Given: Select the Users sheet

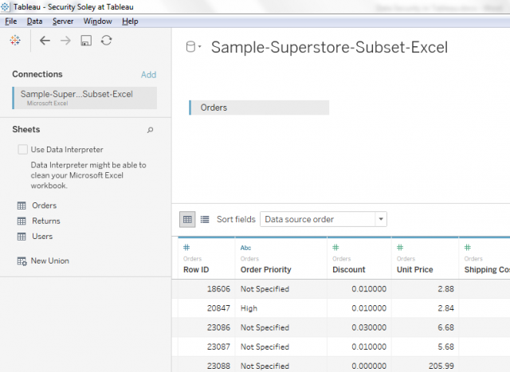Looking at the screenshot, I should click(42, 237).
